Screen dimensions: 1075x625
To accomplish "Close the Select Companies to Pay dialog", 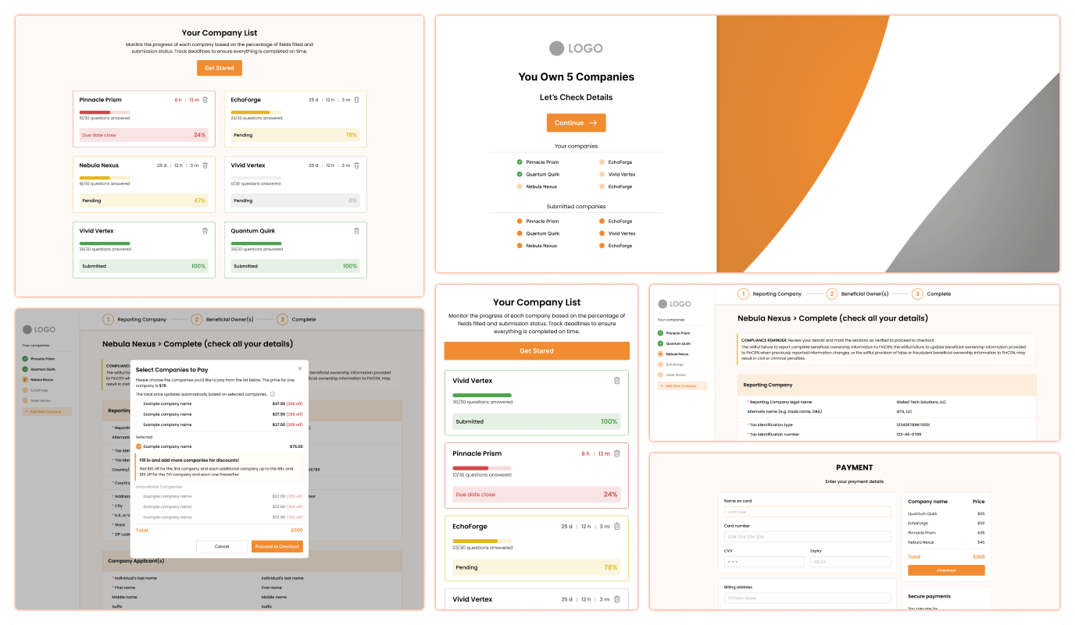I will point(300,368).
